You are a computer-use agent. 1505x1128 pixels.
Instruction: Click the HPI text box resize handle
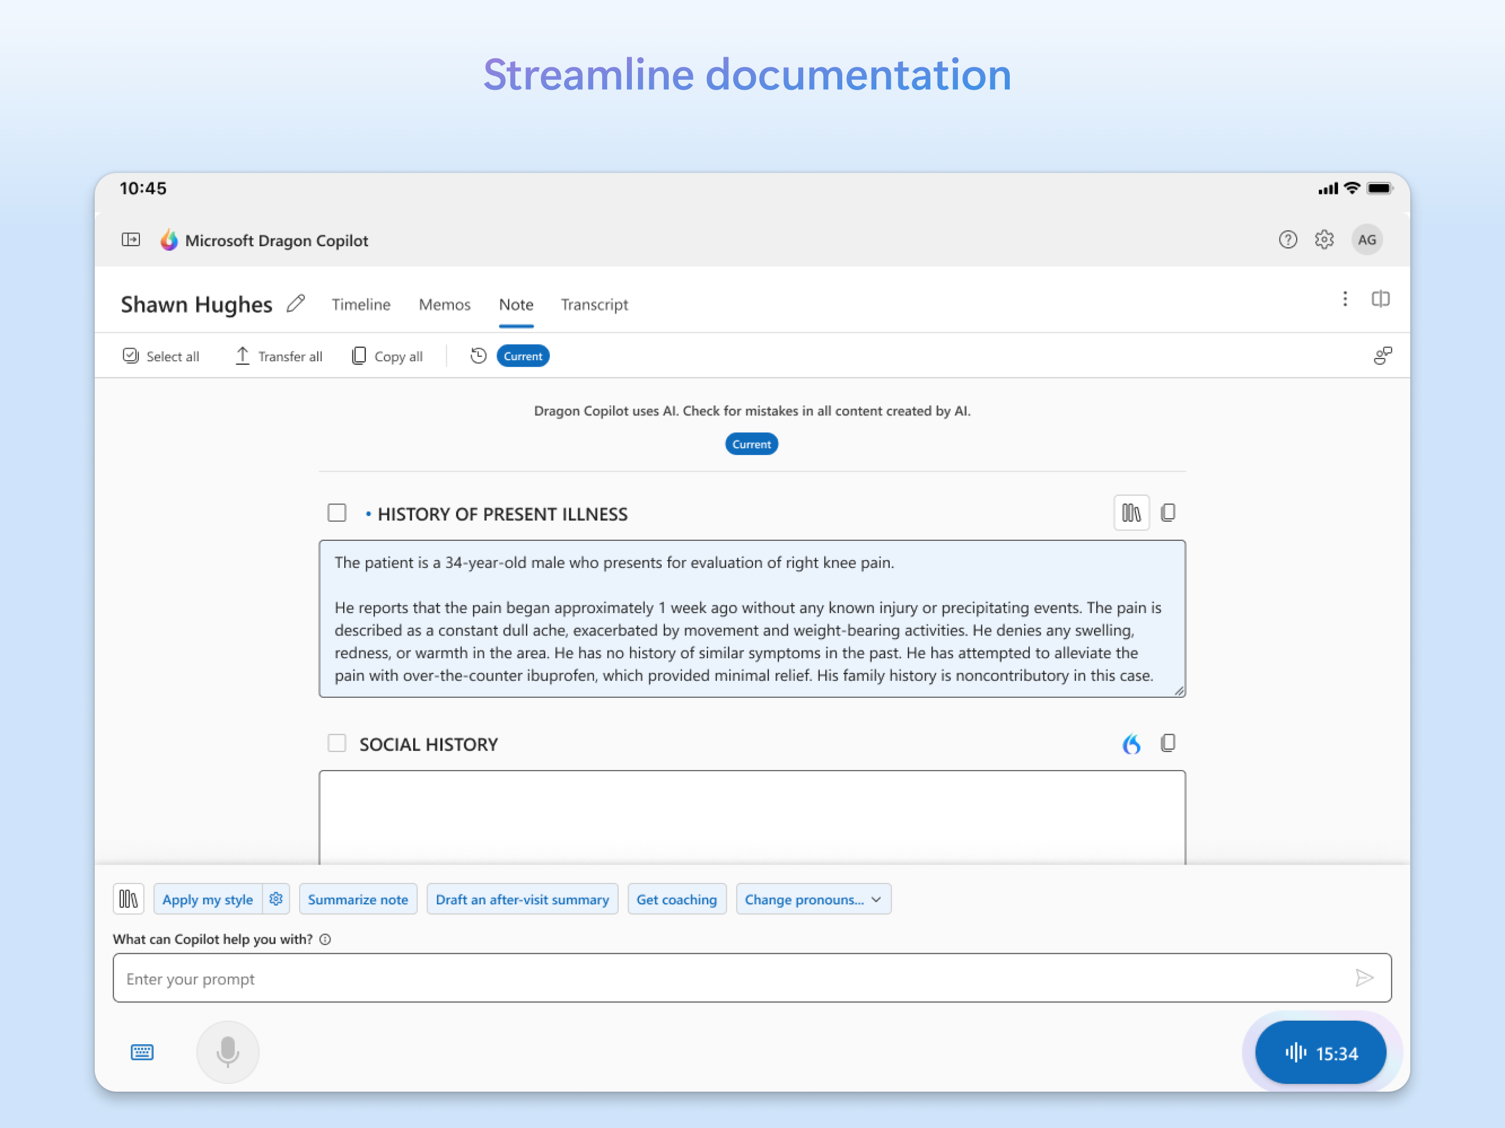(x=1179, y=691)
